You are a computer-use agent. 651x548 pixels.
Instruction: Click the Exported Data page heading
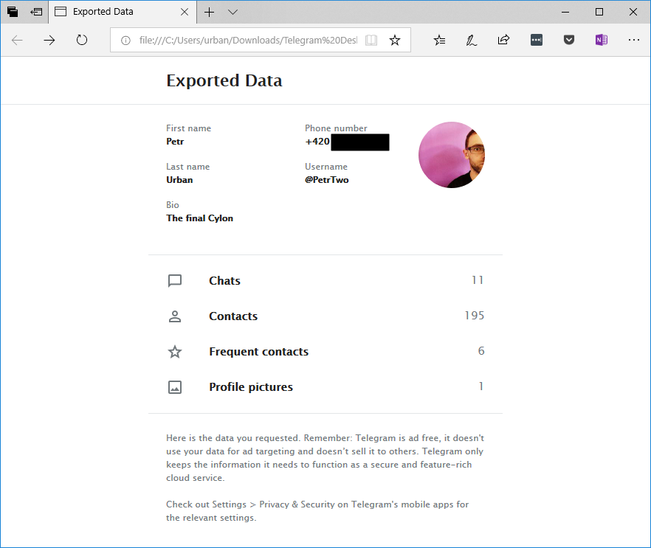coord(224,80)
